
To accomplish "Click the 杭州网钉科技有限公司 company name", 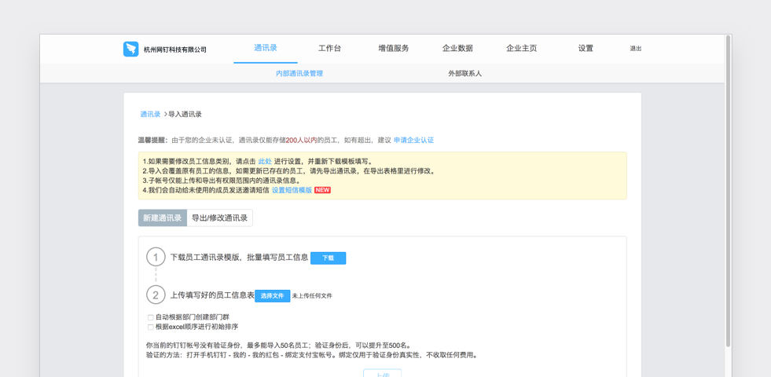I will (x=175, y=49).
